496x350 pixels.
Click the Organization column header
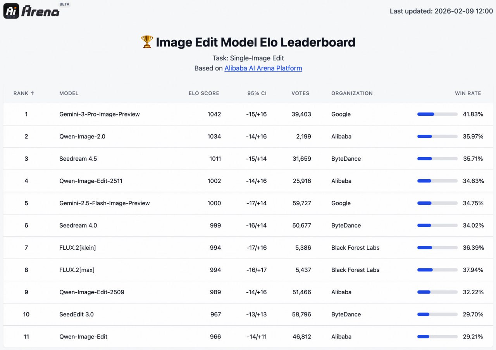point(352,93)
